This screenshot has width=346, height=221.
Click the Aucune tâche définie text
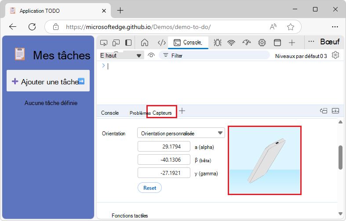[x=51, y=103]
